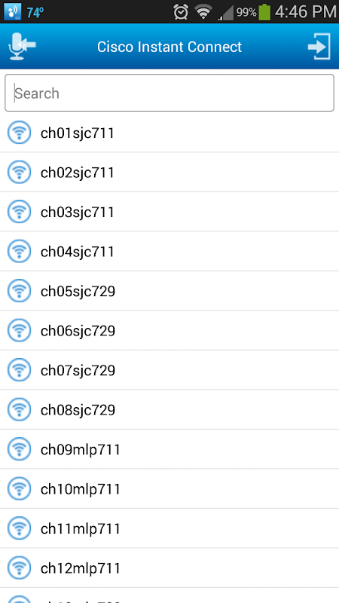339x603 pixels.
Task: Select the ch08sjc729 channel entry
Action: coord(169,410)
